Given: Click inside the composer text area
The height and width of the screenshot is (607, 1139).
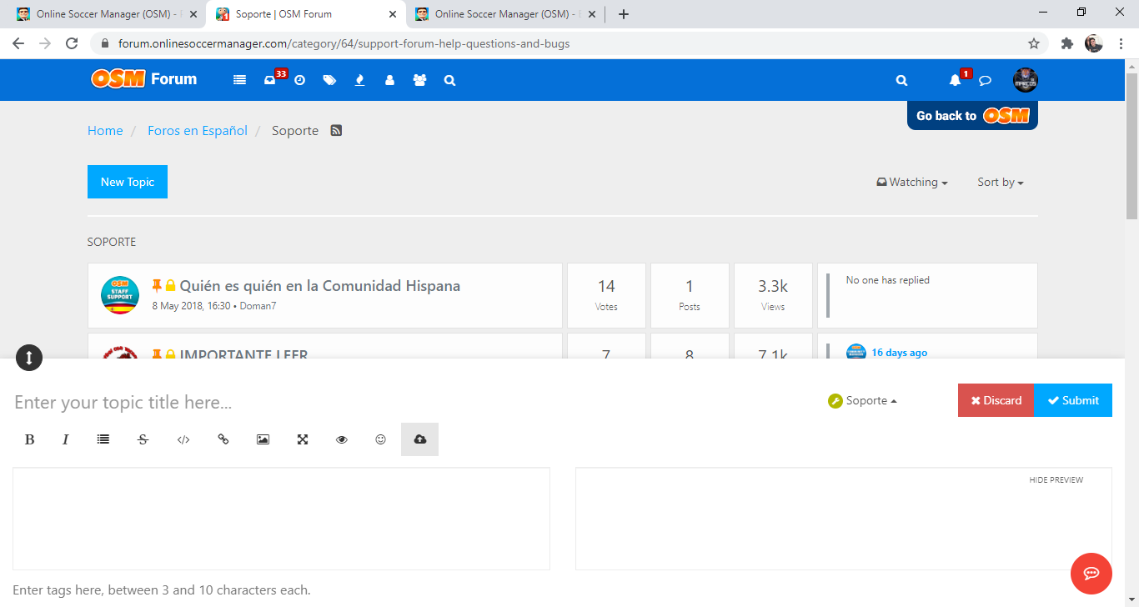Looking at the screenshot, I should (x=281, y=519).
